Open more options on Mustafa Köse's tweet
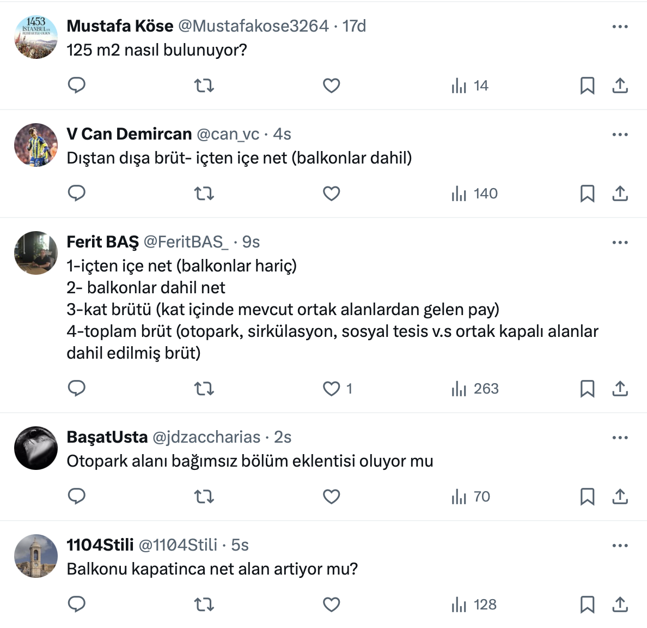647x628 pixels. (620, 26)
